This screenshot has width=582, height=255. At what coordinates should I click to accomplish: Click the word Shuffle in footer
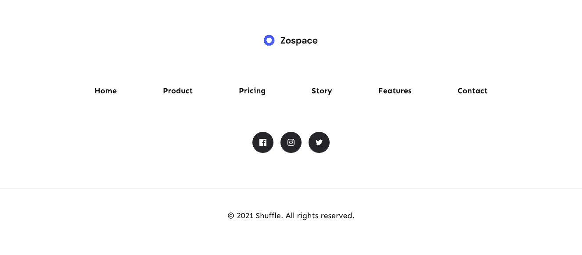coord(269,216)
